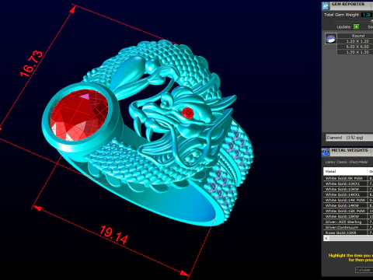Select the Round gem shape row
The image size is (373, 280).
(355, 36)
